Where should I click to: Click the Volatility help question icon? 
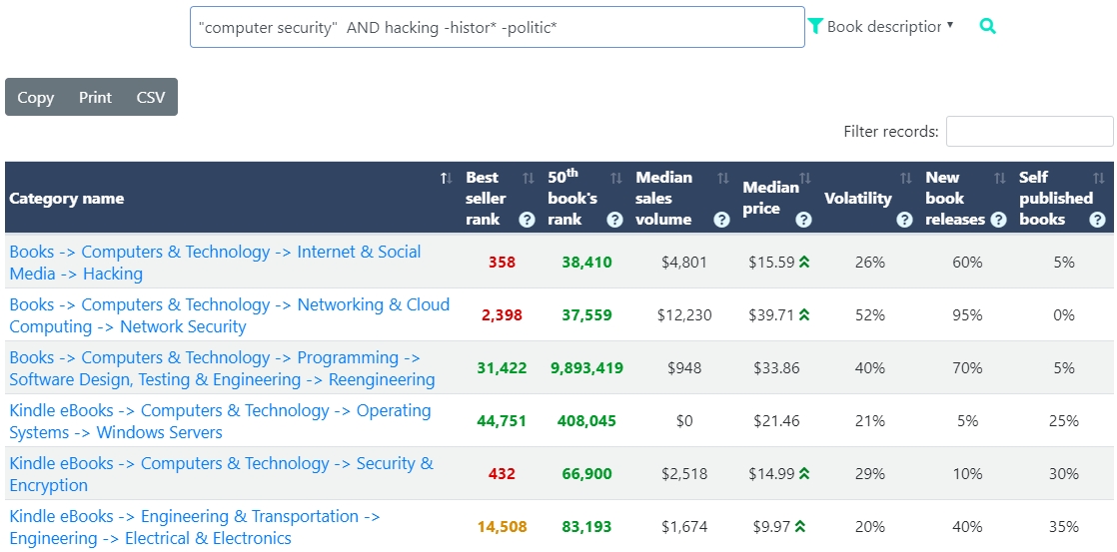tap(904, 220)
